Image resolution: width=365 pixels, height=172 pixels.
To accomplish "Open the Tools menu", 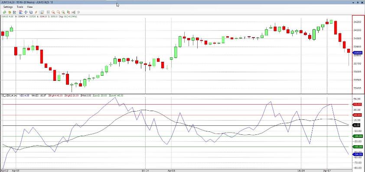I will [20, 7].
